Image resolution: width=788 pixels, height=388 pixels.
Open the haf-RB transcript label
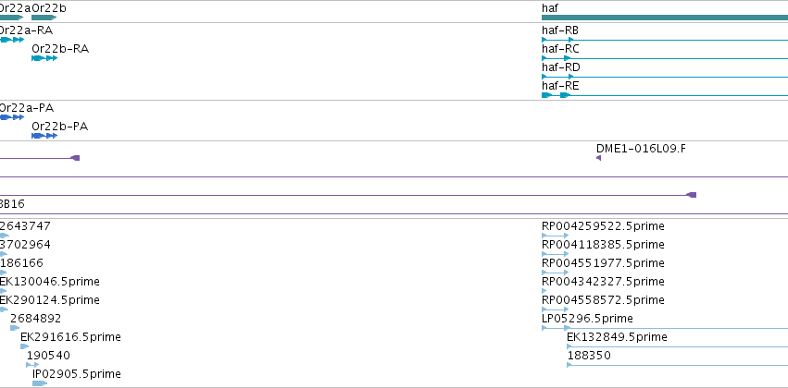(x=560, y=30)
